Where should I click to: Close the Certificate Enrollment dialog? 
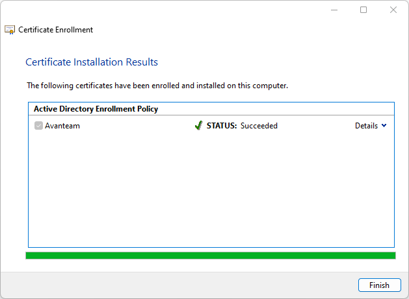point(393,10)
